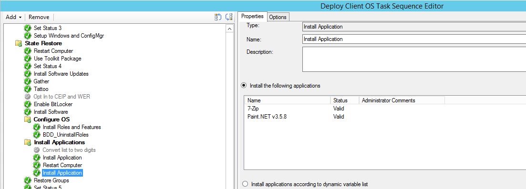Sort by the Name column header
526x189 pixels.
(288, 100)
